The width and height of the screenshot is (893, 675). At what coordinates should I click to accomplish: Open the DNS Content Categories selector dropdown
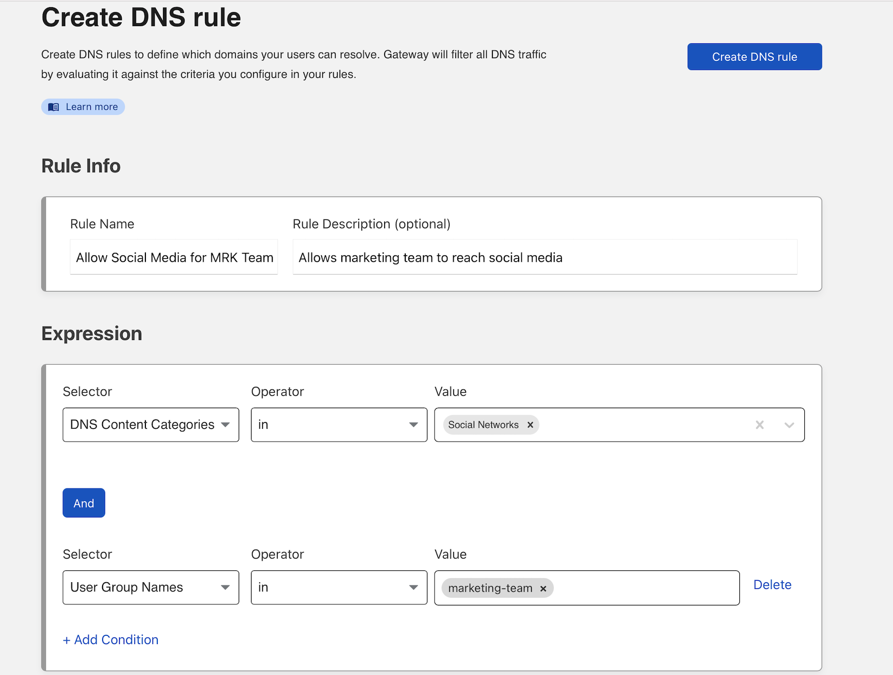pyautogui.click(x=151, y=425)
